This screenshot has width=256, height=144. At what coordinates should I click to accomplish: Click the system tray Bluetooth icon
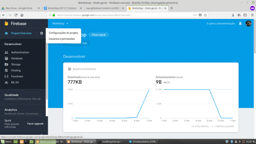point(231,141)
